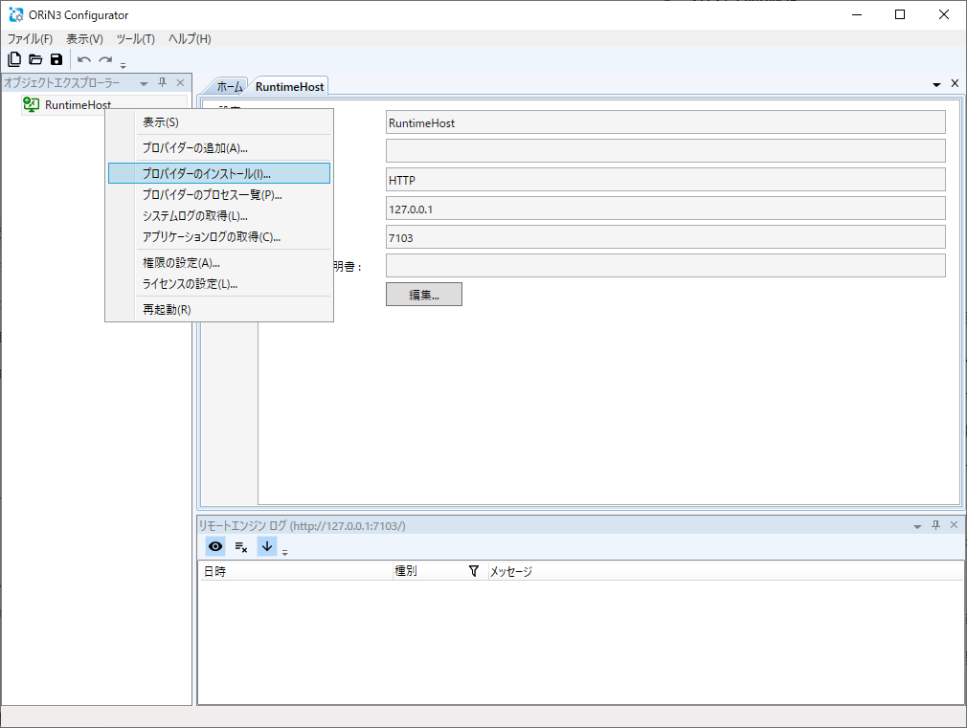Open the document tab list dropdown

pyautogui.click(x=936, y=84)
